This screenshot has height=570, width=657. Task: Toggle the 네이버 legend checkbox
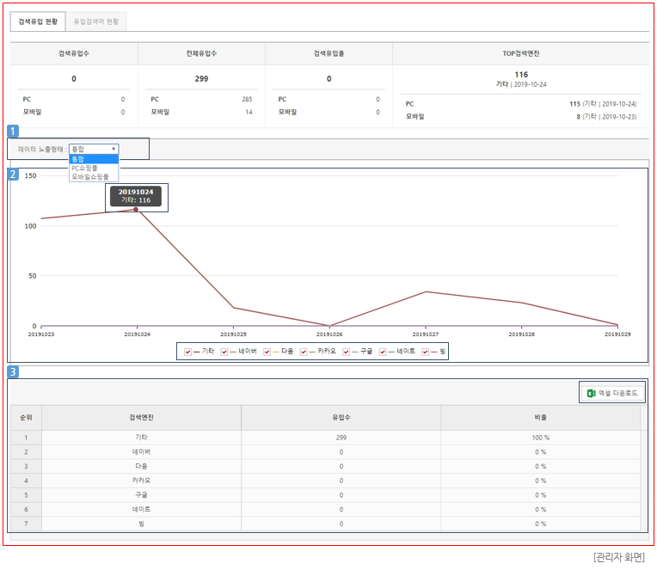(224, 352)
